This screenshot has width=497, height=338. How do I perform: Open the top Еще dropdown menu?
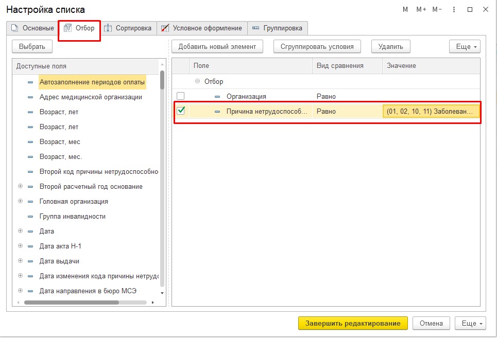465,47
